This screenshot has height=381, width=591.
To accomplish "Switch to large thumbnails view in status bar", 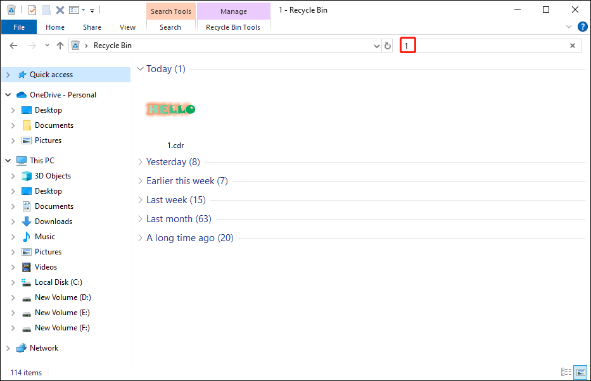I will (x=580, y=372).
